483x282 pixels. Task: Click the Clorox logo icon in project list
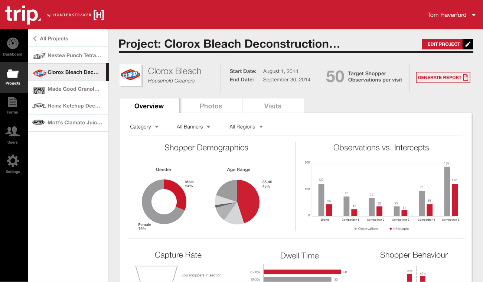click(x=39, y=72)
